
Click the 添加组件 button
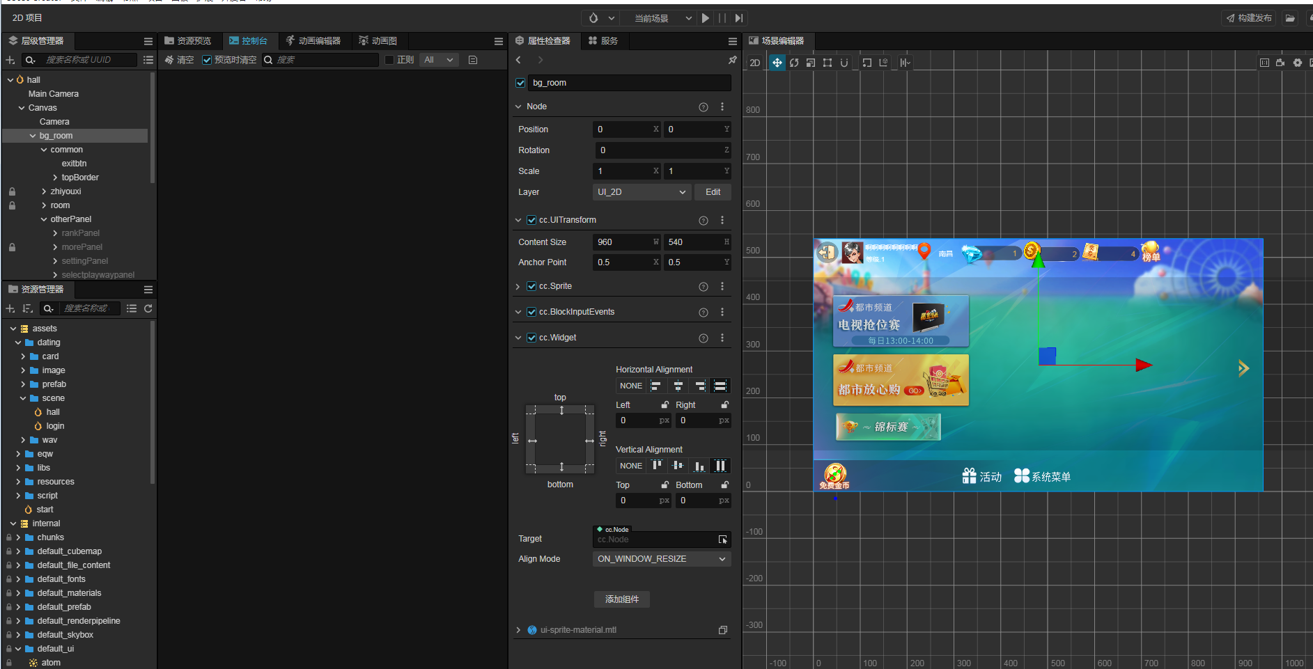pyautogui.click(x=621, y=599)
